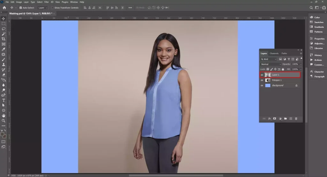Screen dimensions: 327x177
Task: Open the Properties panel
Action: [x=317, y=39]
